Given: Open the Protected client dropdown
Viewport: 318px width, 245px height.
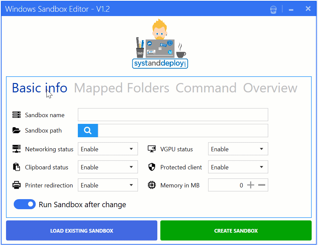Looking at the screenshot, I should coord(238,167).
